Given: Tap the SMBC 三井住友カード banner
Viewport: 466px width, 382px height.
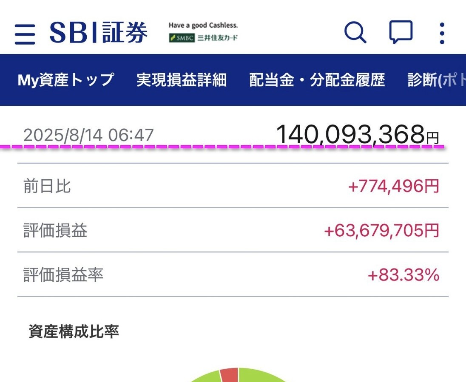Looking at the screenshot, I should pos(203,32).
